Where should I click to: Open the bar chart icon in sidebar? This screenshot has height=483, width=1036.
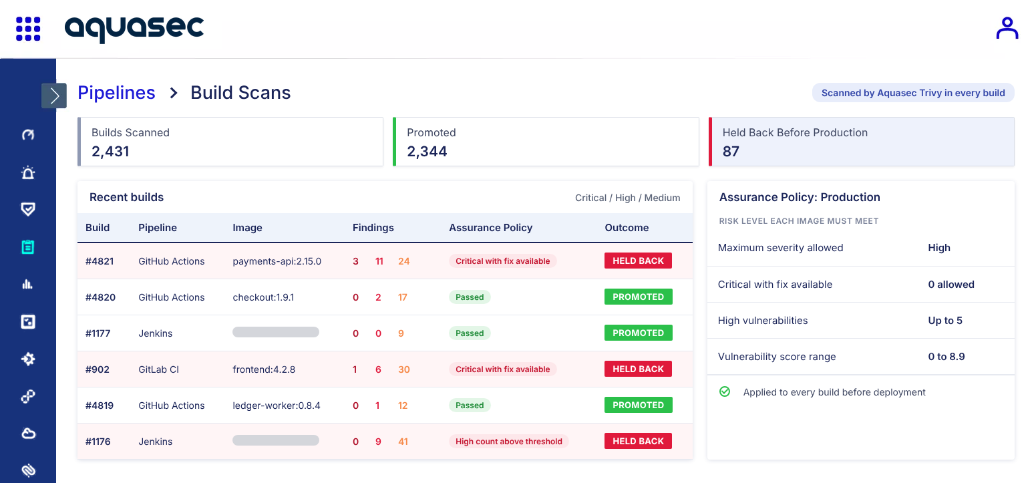[x=28, y=285]
